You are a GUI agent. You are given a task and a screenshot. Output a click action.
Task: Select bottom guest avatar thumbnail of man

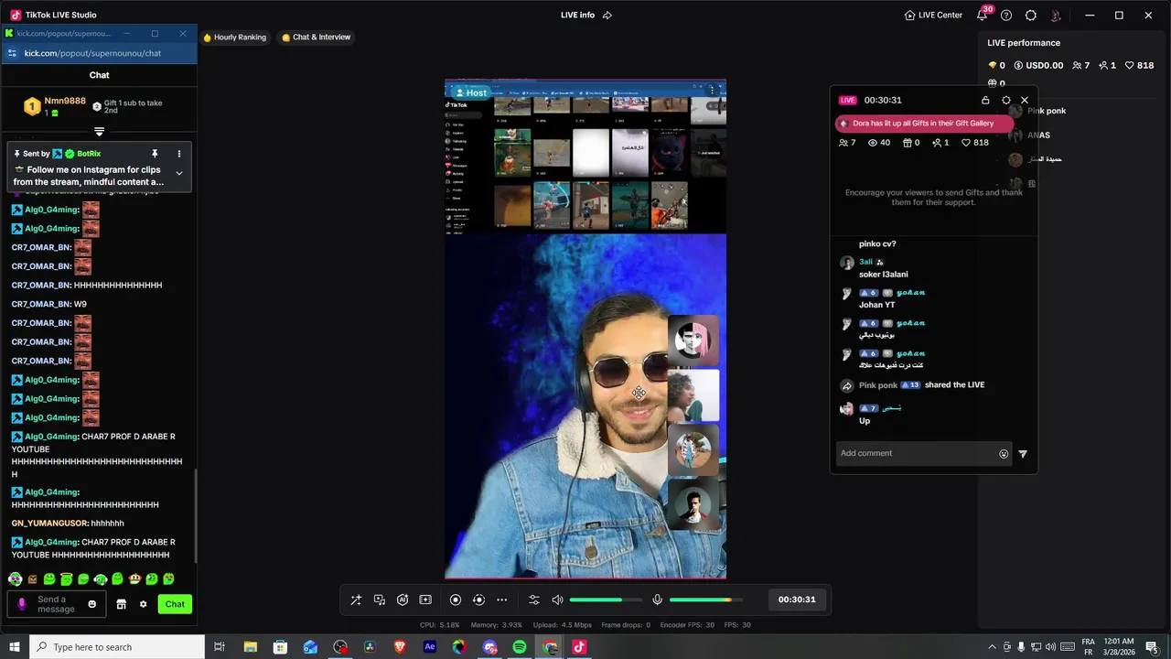pyautogui.click(x=693, y=504)
